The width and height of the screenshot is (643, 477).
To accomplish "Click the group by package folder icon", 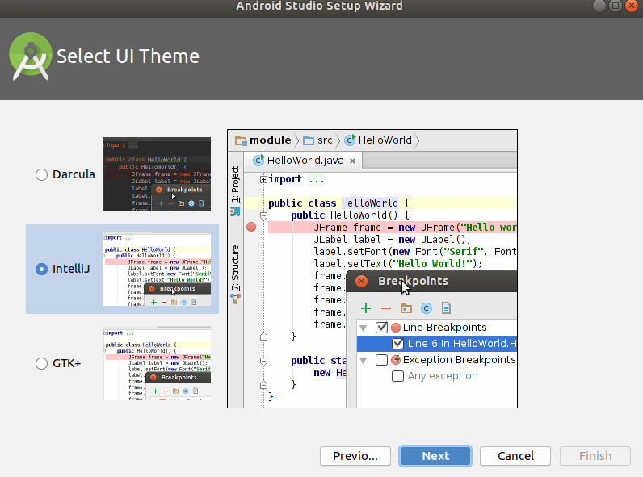I will coord(406,308).
